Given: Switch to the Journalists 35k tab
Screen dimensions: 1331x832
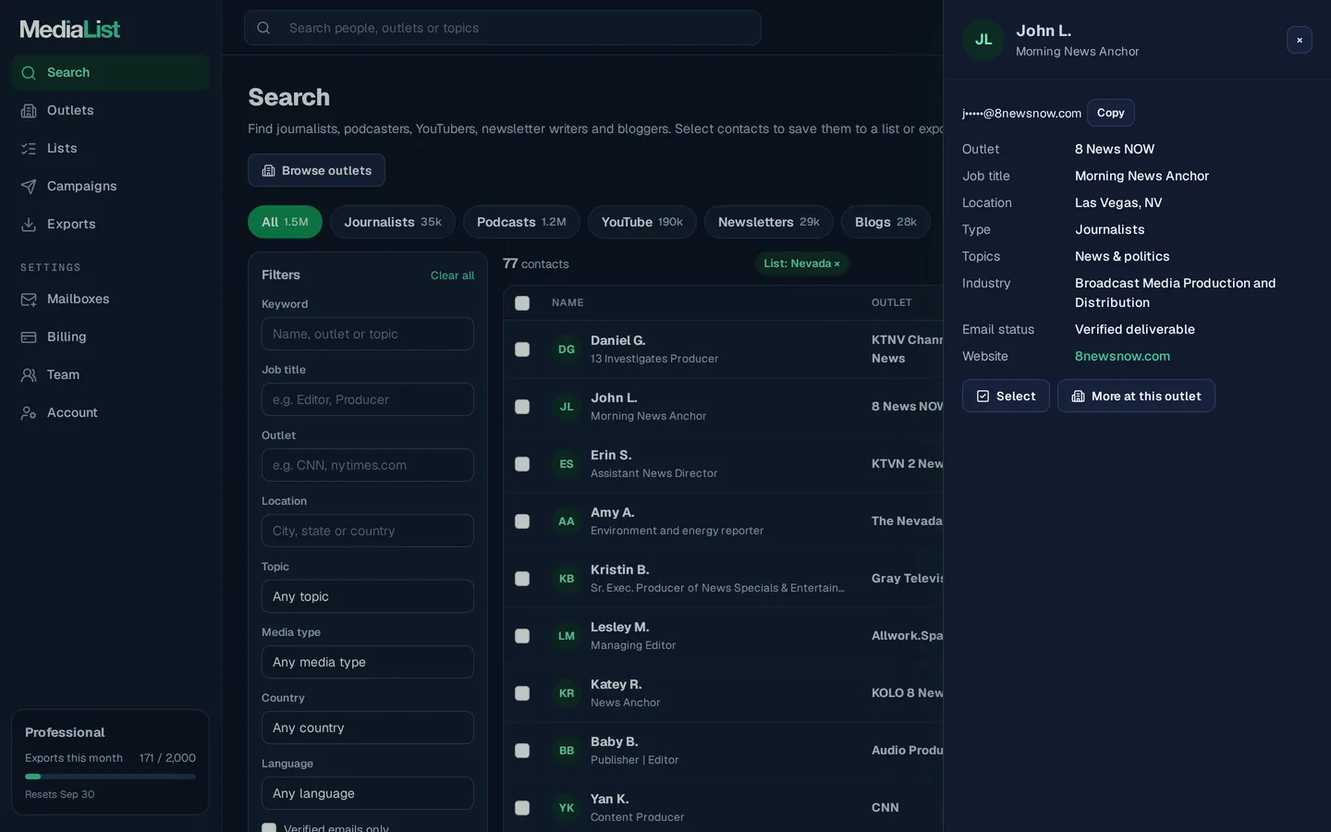Looking at the screenshot, I should (x=393, y=222).
